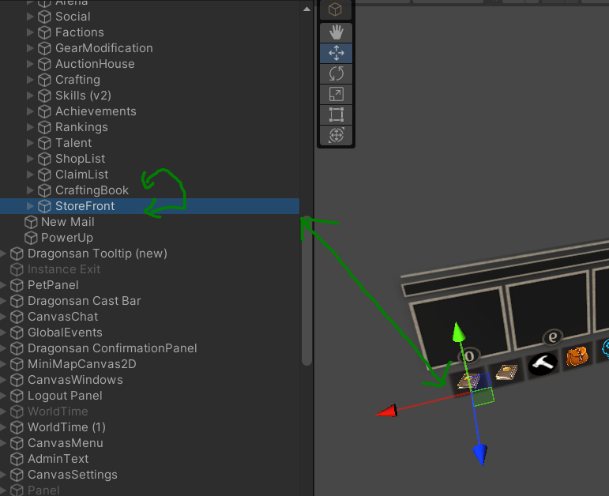Click the cube icon above the tool strip
The image size is (609, 496).
(336, 9)
